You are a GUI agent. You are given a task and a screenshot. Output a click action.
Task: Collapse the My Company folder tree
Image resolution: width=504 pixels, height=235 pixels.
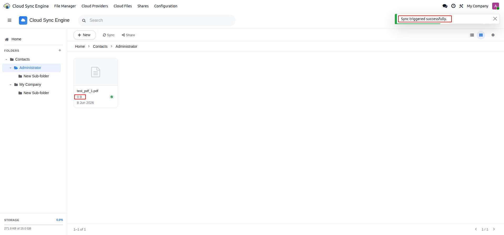10,85
